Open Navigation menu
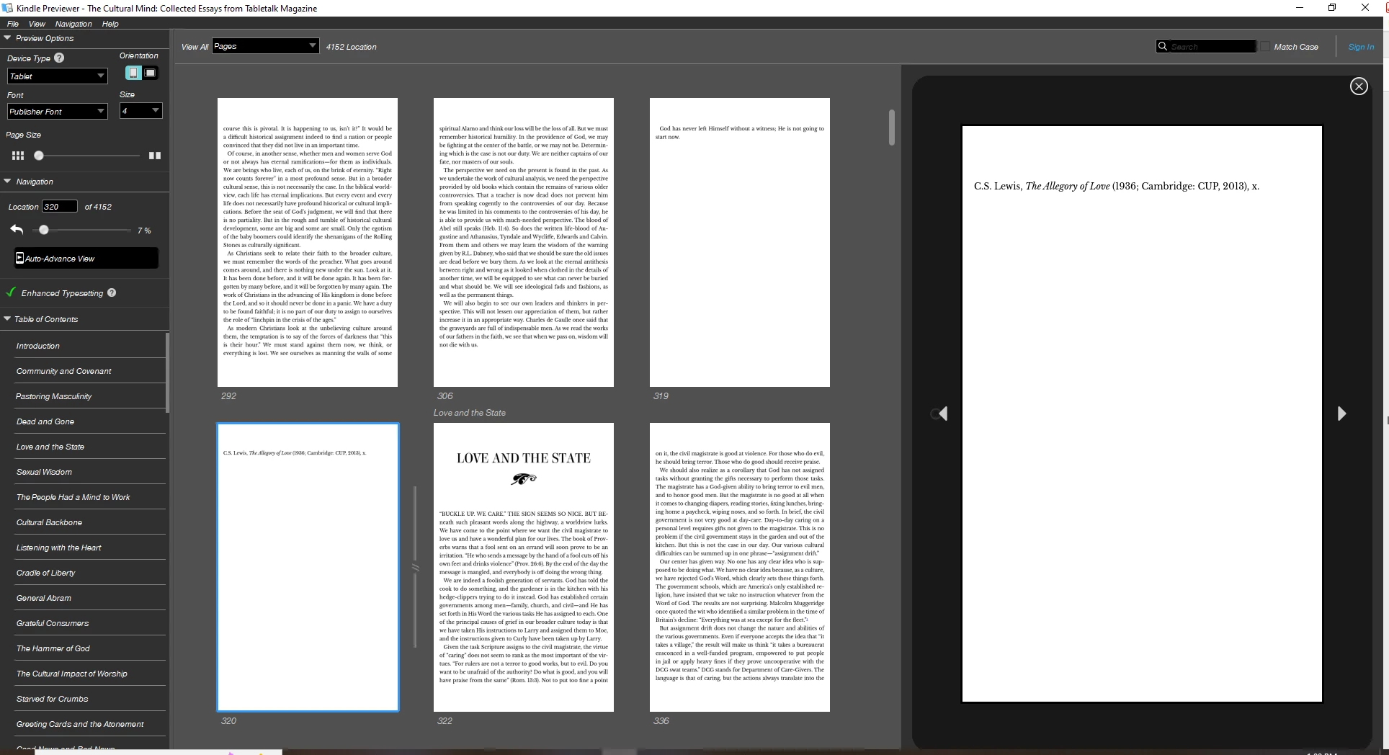 pyautogui.click(x=73, y=24)
